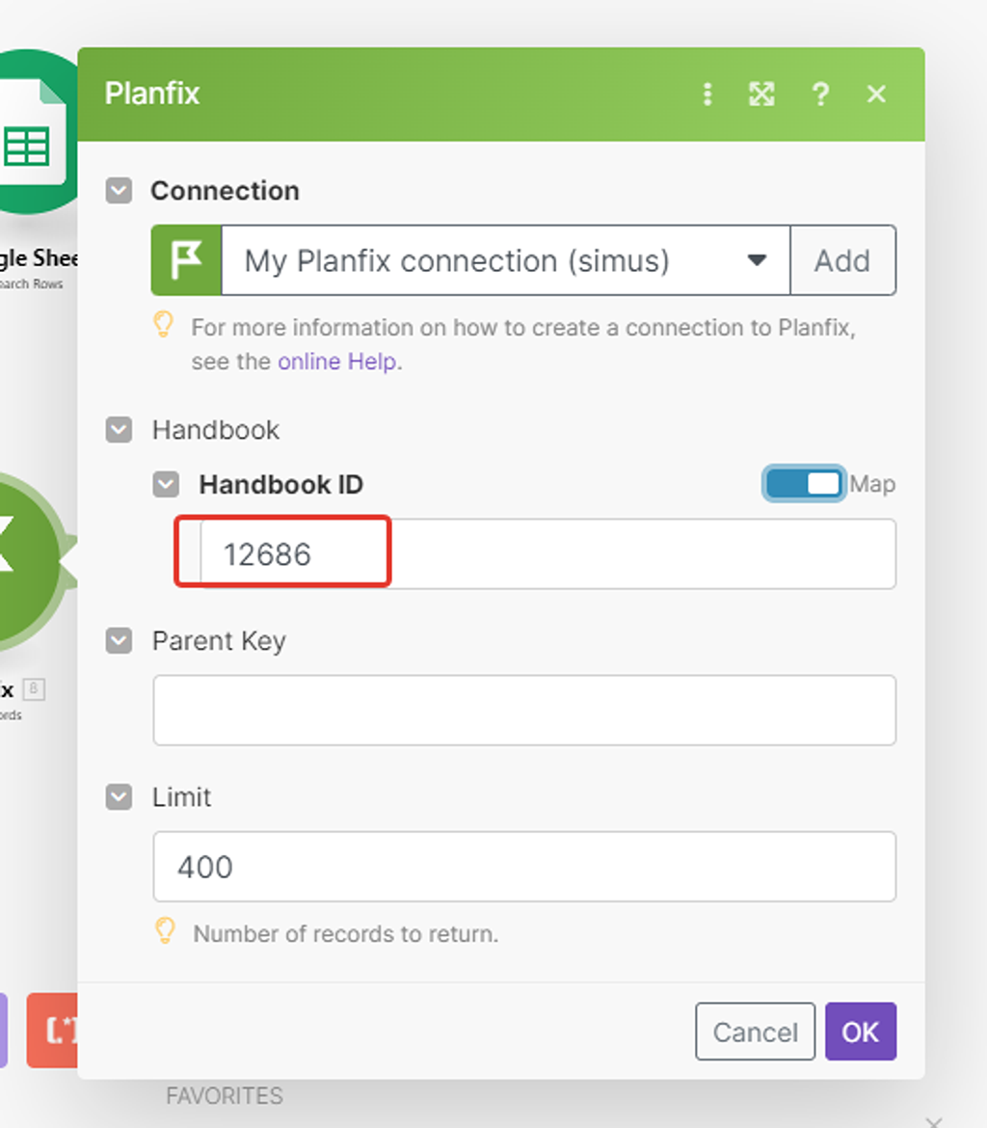Confirm with the OK button
Screen dimensions: 987x1128
(x=861, y=1032)
